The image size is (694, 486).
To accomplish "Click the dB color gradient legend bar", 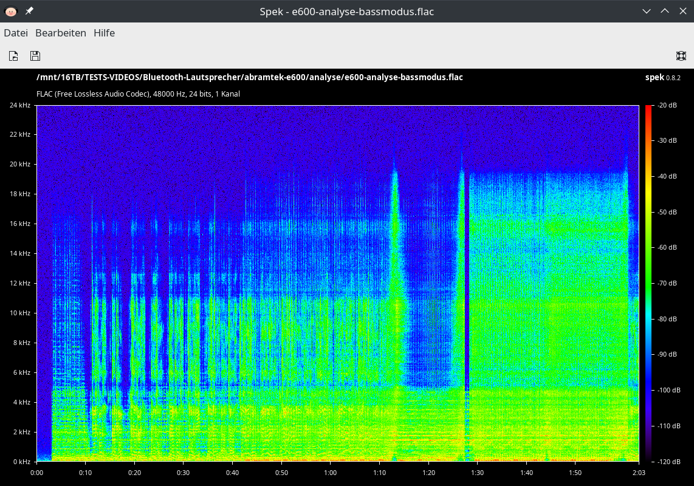I will [x=648, y=283].
